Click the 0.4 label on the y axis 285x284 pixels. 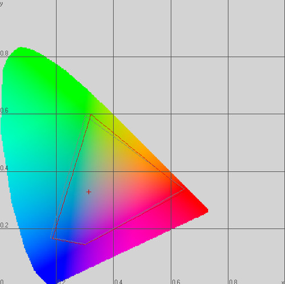4,168
